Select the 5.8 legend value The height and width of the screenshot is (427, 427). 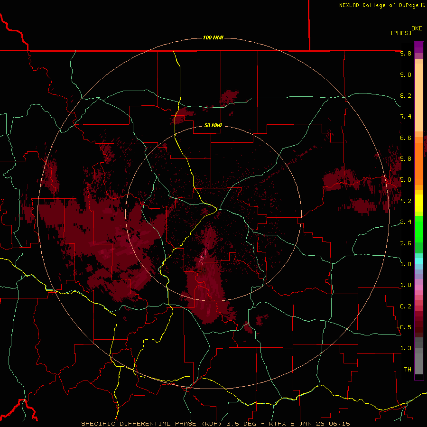pos(406,159)
